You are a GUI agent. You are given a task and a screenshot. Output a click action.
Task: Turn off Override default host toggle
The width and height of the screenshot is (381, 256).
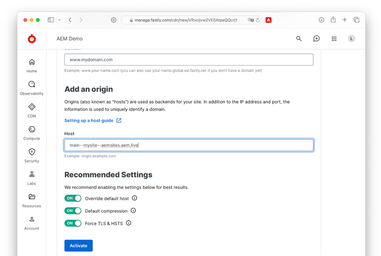73,198
